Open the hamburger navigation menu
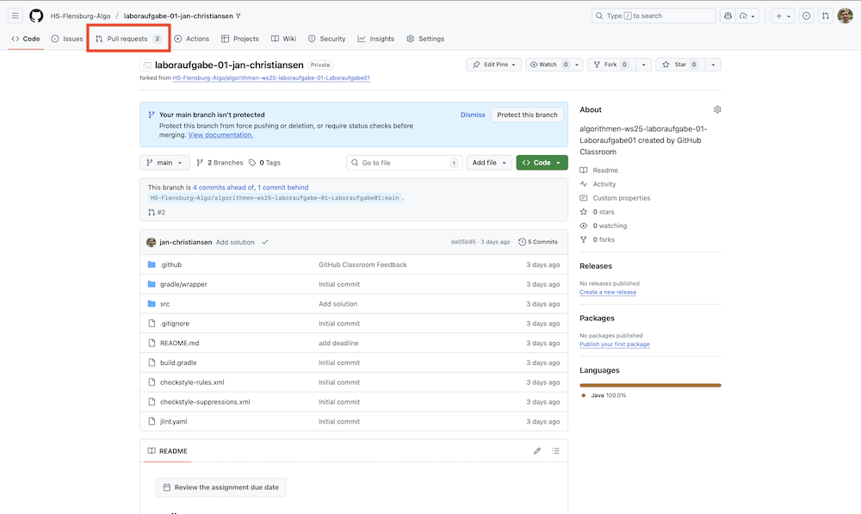The height and width of the screenshot is (514, 861). [x=15, y=15]
